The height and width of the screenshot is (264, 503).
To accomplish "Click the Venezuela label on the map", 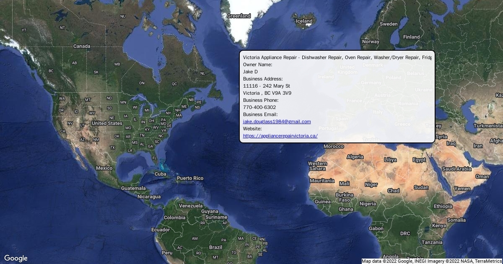I will 191,206.
